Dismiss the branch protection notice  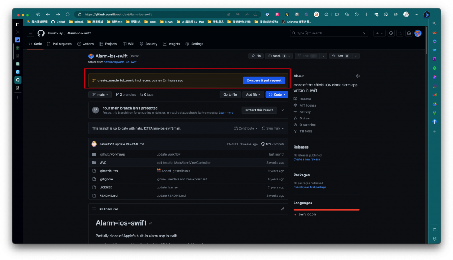(x=283, y=110)
